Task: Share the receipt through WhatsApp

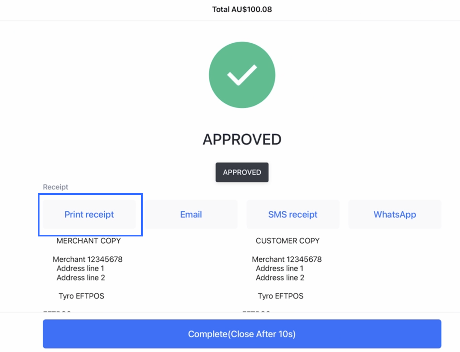Action: point(395,214)
